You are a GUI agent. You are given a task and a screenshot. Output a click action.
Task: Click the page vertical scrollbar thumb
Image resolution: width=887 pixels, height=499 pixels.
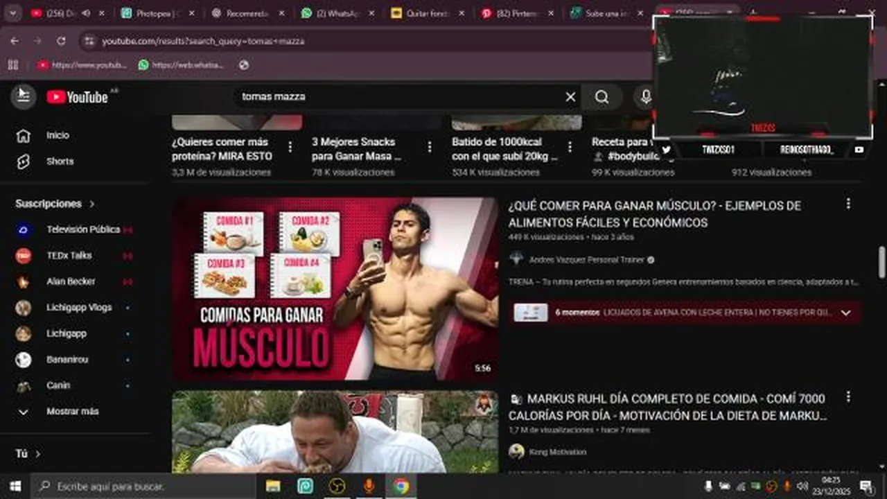[x=881, y=261]
